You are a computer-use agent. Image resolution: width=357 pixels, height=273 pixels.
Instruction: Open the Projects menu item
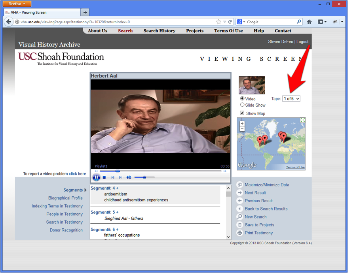coord(195,31)
